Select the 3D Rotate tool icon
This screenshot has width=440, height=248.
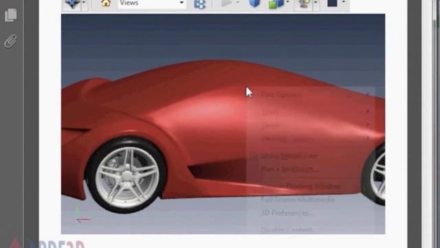pyautogui.click(x=72, y=4)
